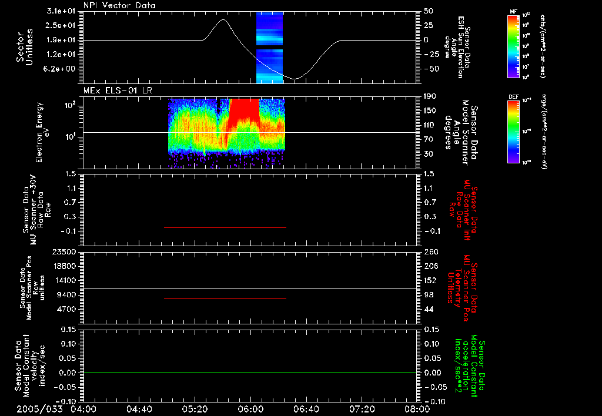Click the '14100' scanner position axis value
Screen dimensions: 602x416
[x=63, y=280]
